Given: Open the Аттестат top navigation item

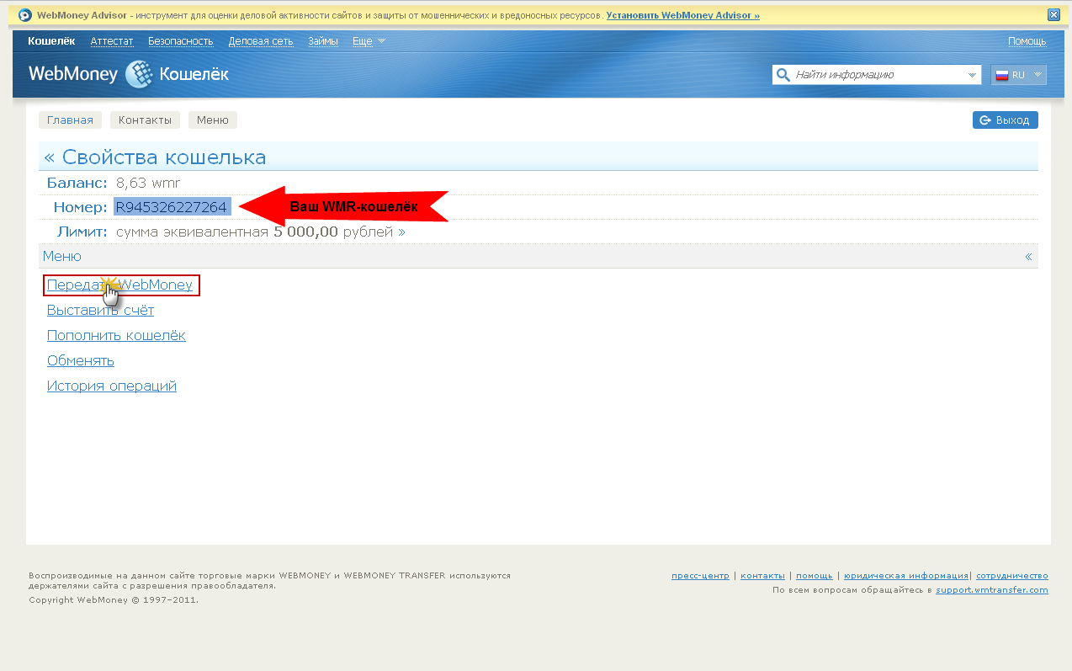Looking at the screenshot, I should point(112,40).
